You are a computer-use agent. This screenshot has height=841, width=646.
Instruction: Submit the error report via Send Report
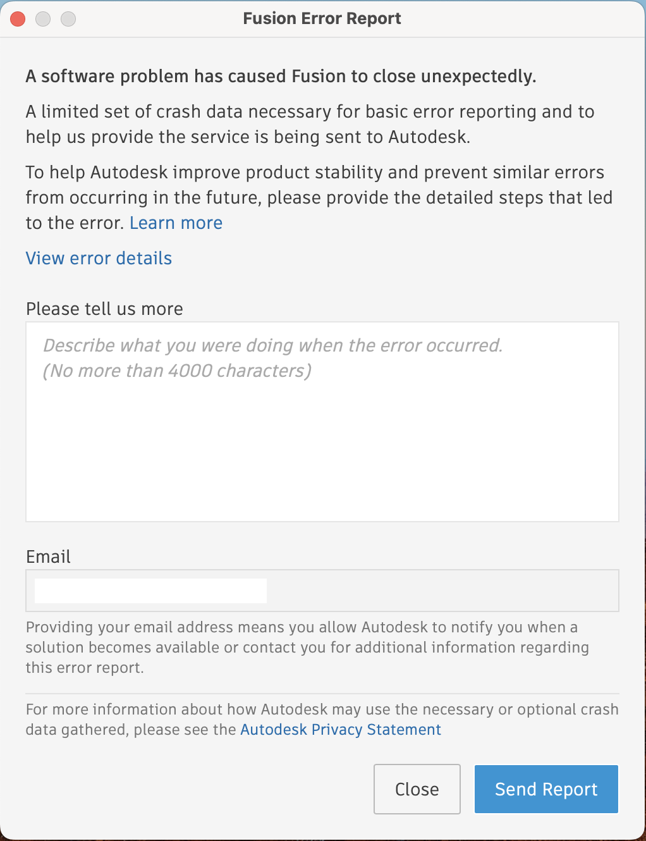(x=545, y=789)
